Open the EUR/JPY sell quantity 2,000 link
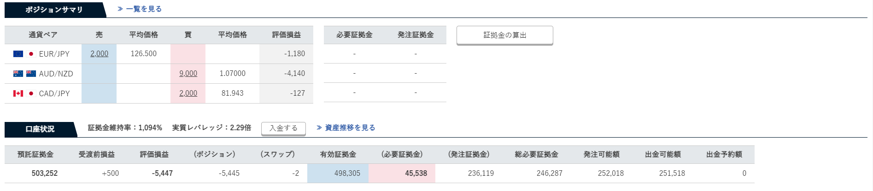The height and width of the screenshot is (191, 873). tap(99, 53)
